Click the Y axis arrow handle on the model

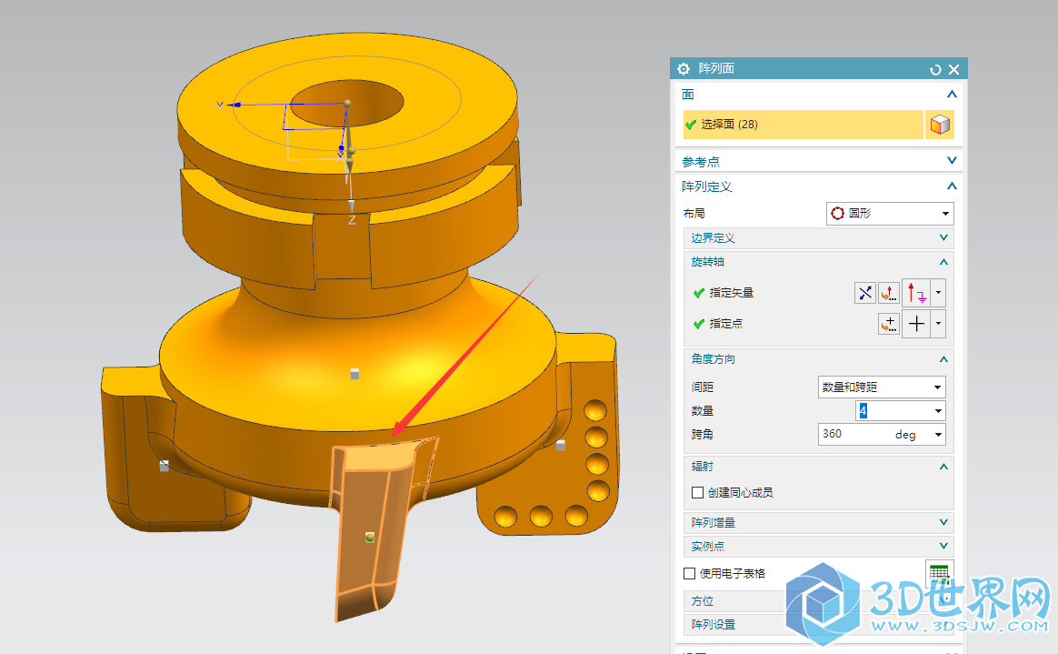234,105
